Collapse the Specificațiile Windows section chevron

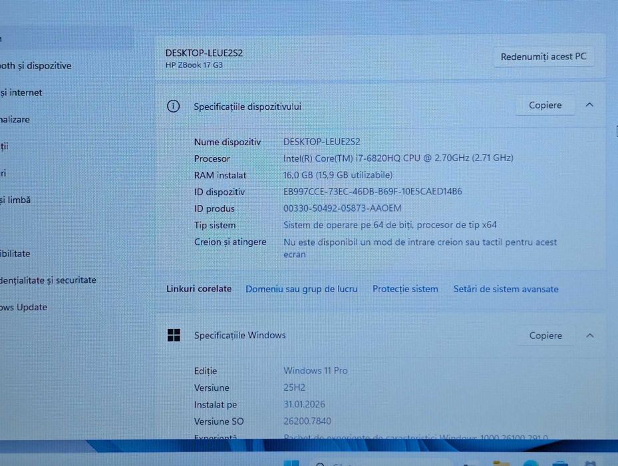590,336
